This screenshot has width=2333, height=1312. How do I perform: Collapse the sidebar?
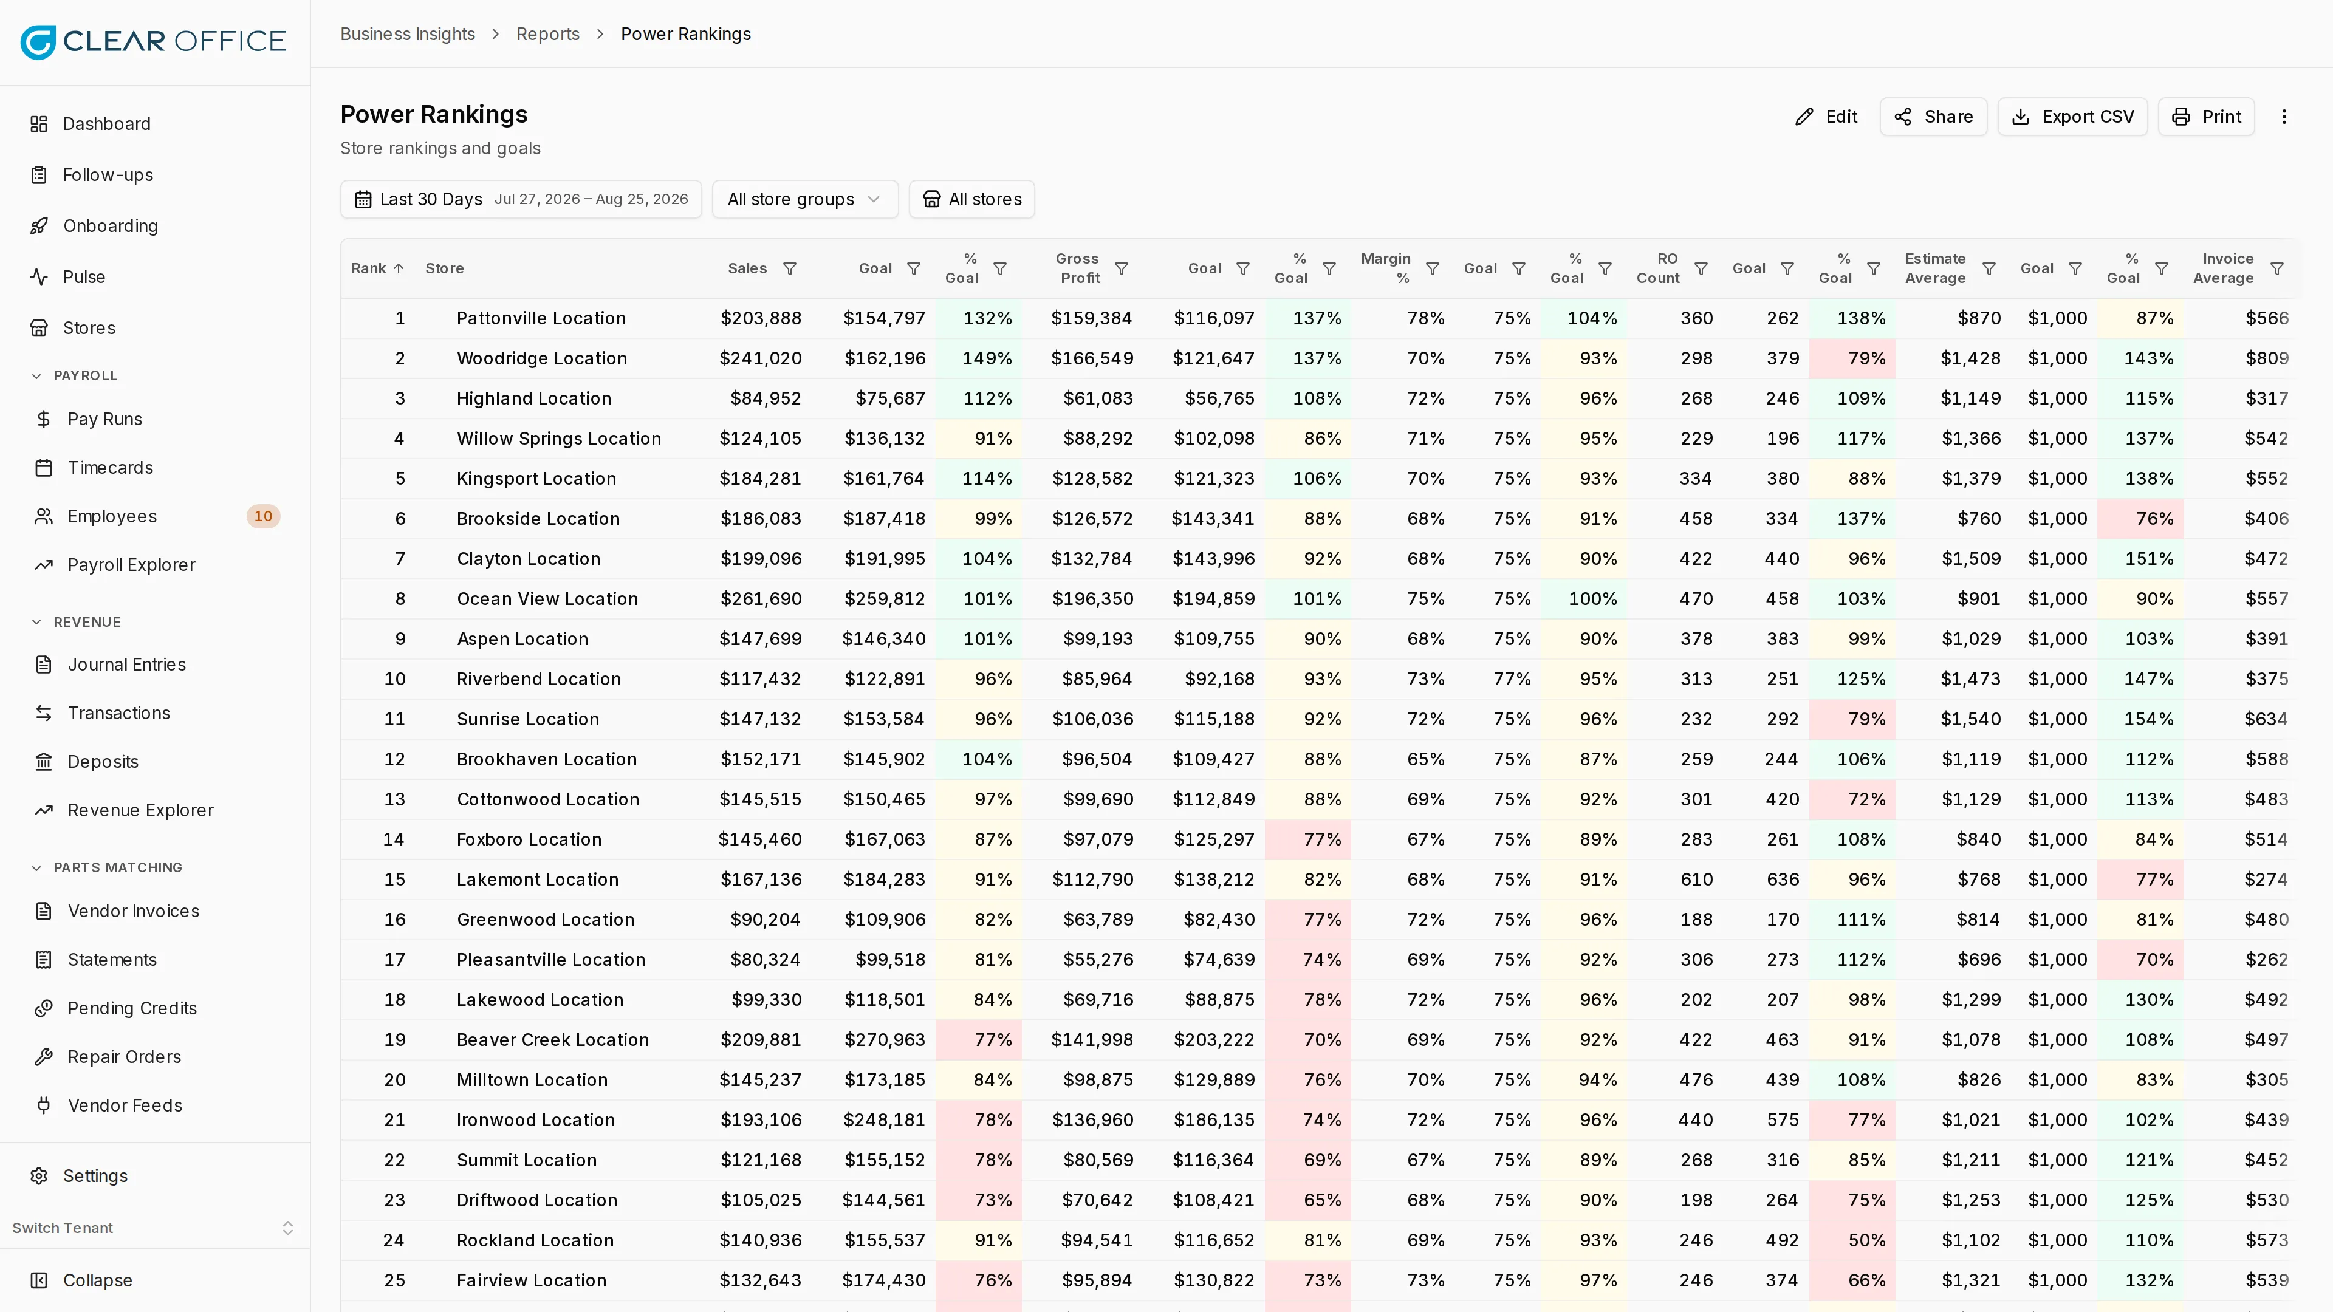coord(155,1280)
